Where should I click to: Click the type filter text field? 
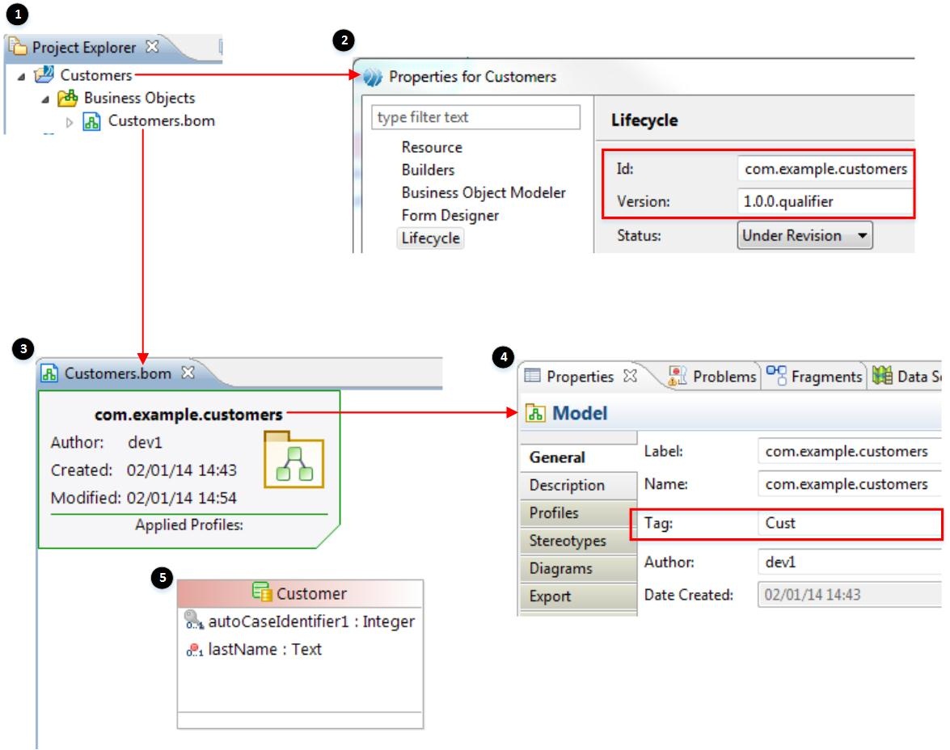[475, 117]
